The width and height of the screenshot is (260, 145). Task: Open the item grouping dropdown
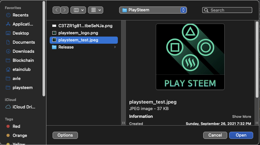(x=95, y=10)
